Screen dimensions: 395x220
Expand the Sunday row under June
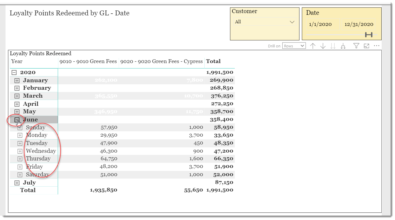click(20, 128)
